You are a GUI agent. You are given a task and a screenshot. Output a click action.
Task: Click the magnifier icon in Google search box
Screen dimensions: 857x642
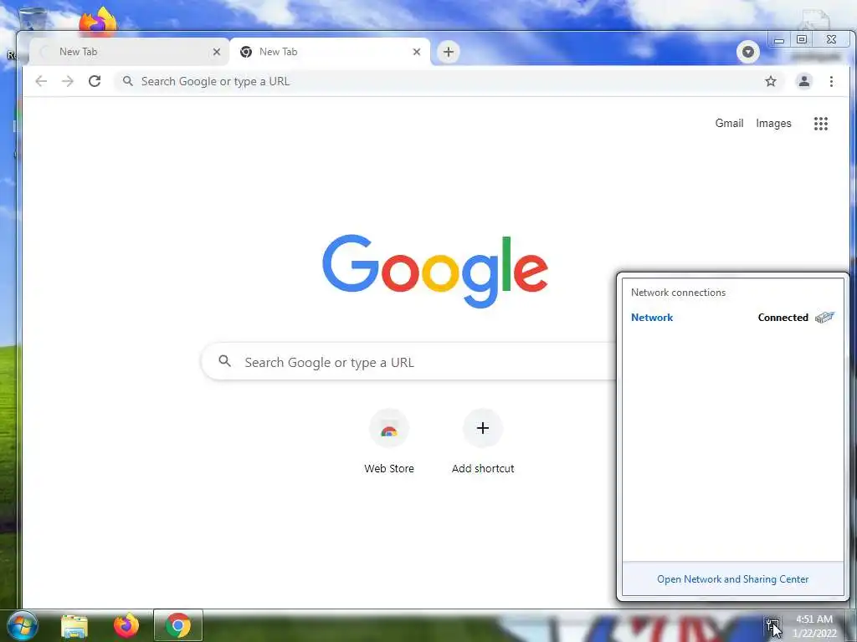click(224, 361)
